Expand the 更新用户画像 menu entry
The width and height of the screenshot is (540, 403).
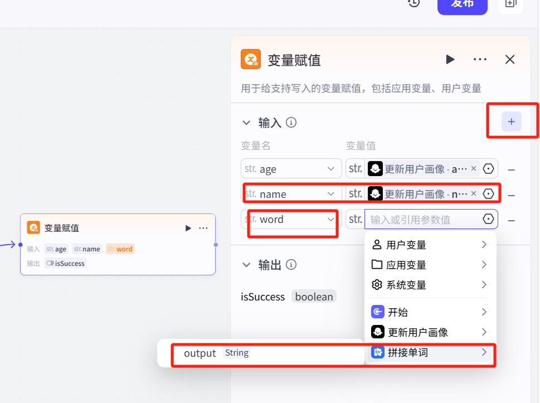click(430, 332)
